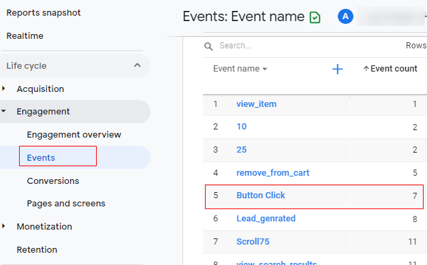427x265 pixels.
Task: Open Reports snapshot in sidebar
Action: tap(44, 13)
